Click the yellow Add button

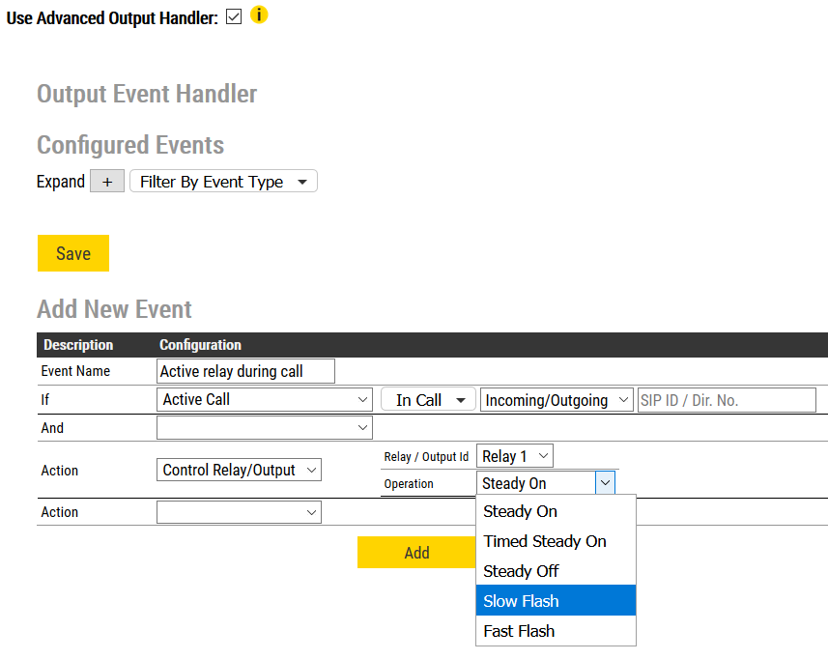click(x=416, y=553)
